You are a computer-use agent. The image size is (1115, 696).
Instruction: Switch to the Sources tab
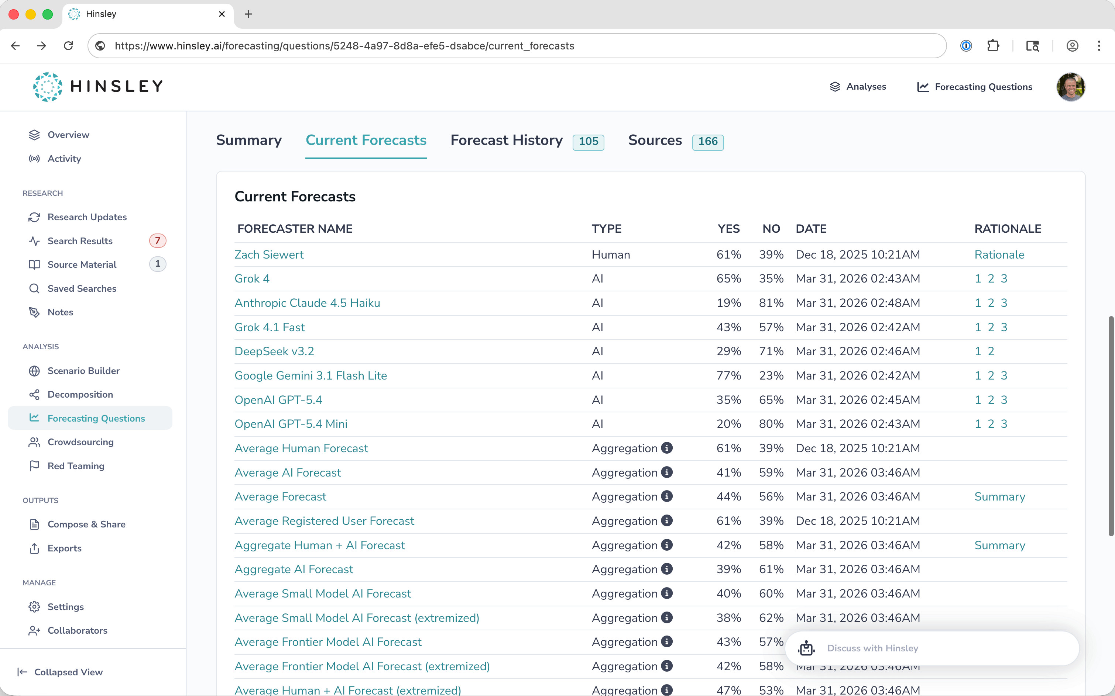pos(655,141)
